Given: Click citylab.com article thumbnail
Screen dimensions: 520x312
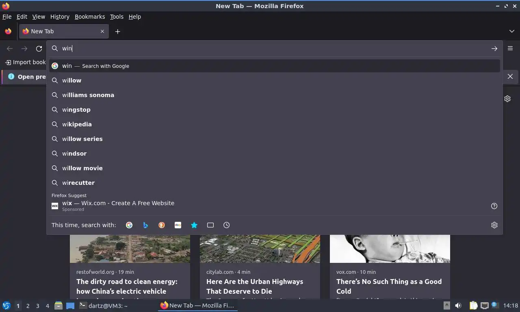Looking at the screenshot, I should [260, 249].
